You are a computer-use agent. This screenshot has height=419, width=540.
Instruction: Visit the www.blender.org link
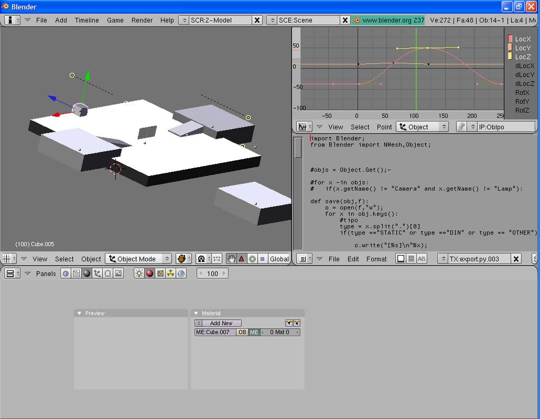click(x=393, y=21)
